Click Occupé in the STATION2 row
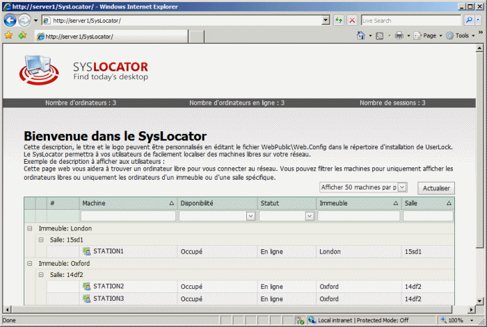487x327 pixels. 191,287
